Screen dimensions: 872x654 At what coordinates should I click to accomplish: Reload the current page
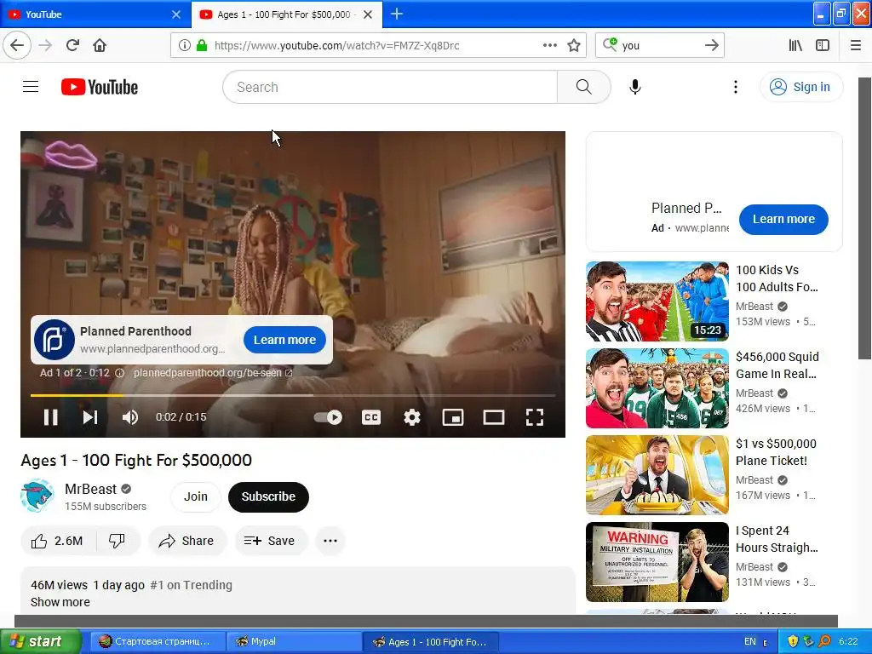[x=72, y=45]
